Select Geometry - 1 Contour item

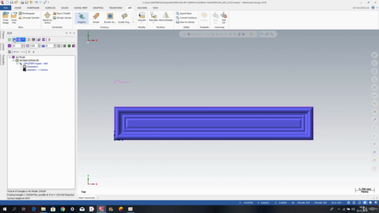tap(37, 70)
